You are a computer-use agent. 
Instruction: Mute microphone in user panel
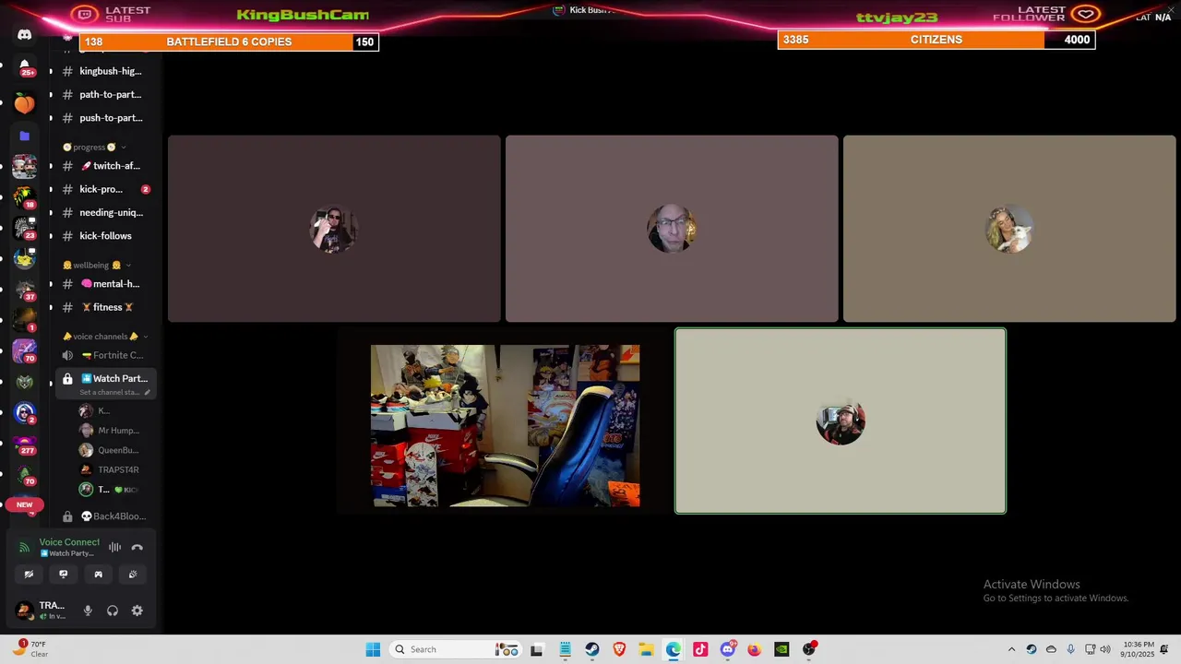tap(88, 611)
